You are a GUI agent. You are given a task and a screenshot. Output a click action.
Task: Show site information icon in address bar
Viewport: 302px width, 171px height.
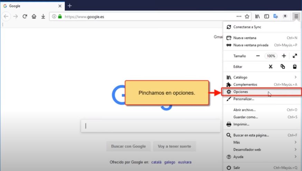(x=54, y=17)
